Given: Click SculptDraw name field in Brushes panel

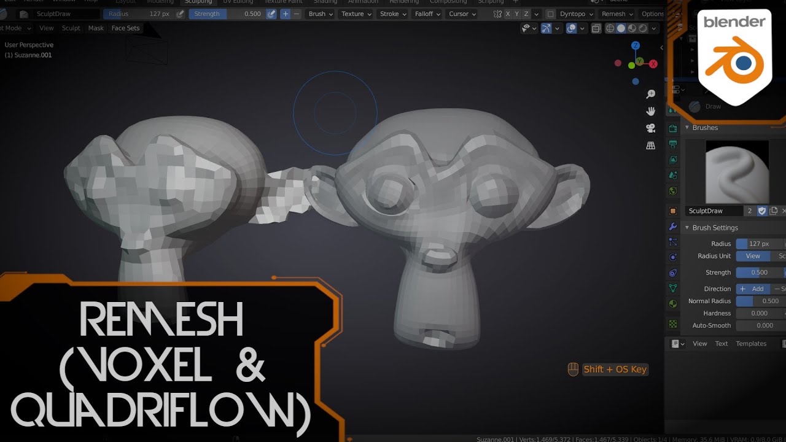Looking at the screenshot, I should (x=714, y=211).
